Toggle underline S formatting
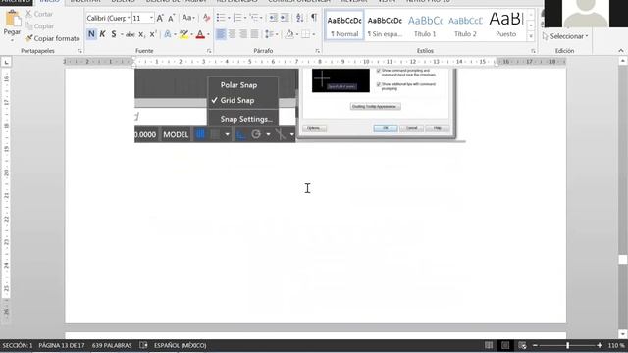The height and width of the screenshot is (353, 628). (114, 34)
